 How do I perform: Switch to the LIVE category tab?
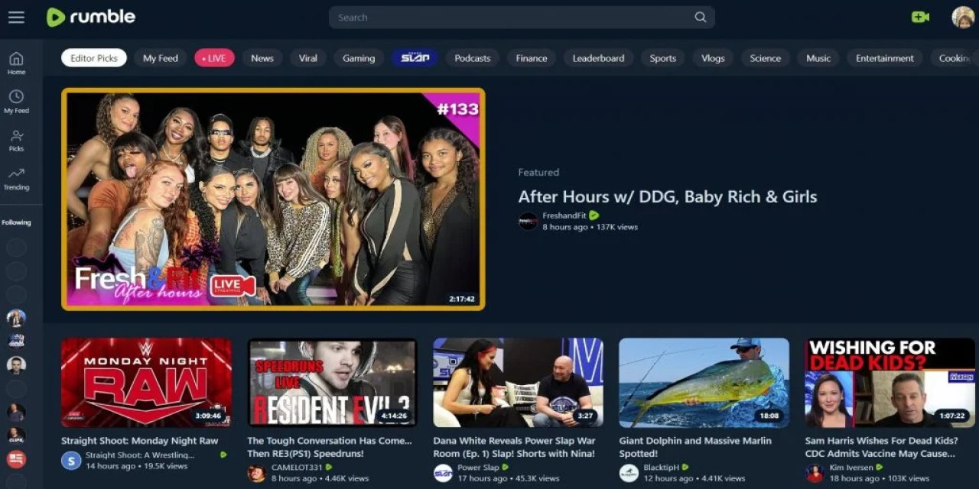point(214,58)
